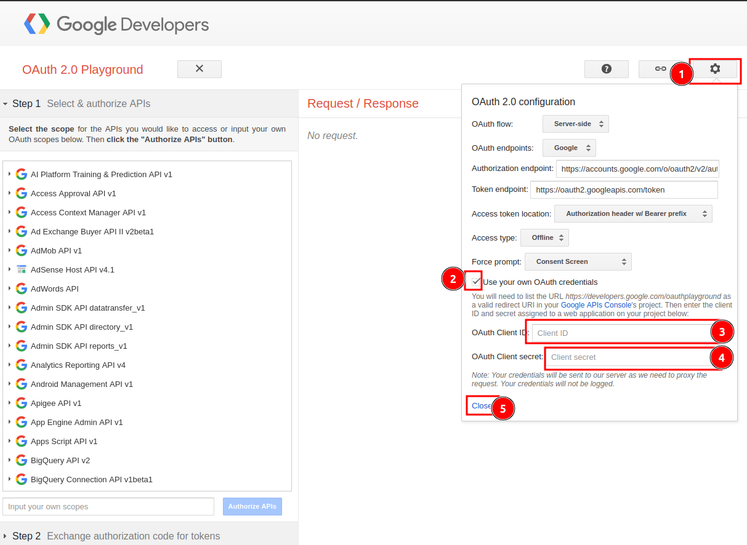
Task: Click the Close link in configuration panel
Action: pos(482,405)
